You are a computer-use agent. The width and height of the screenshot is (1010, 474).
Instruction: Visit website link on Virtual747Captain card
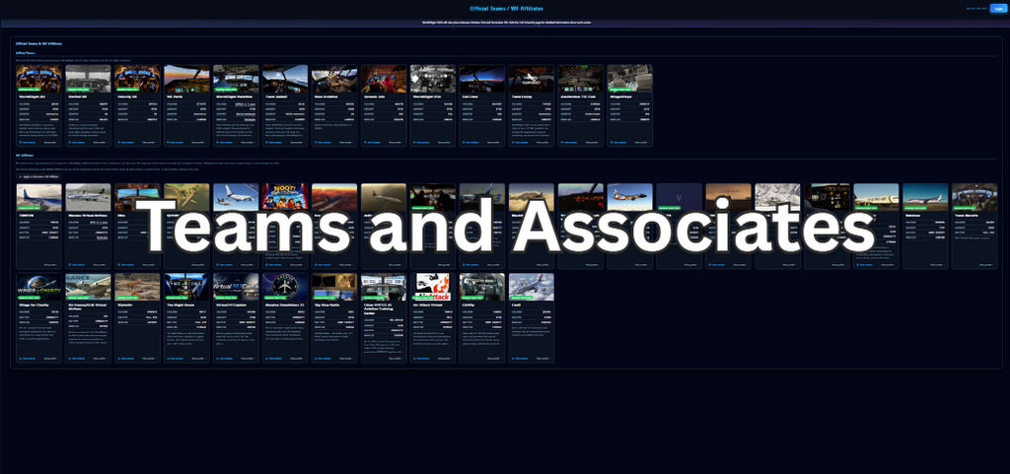[x=225, y=359]
